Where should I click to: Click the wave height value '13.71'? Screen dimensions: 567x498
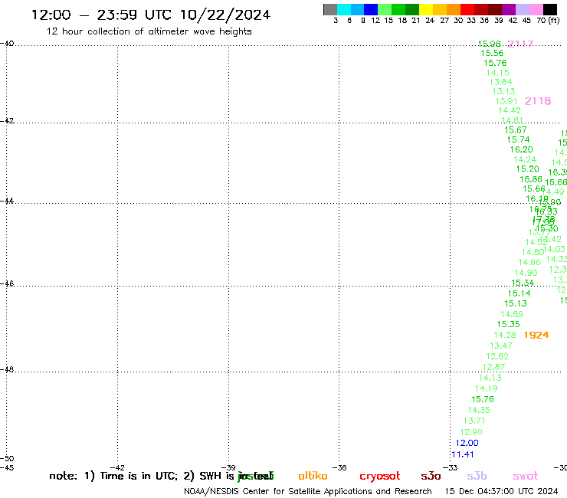(x=474, y=421)
